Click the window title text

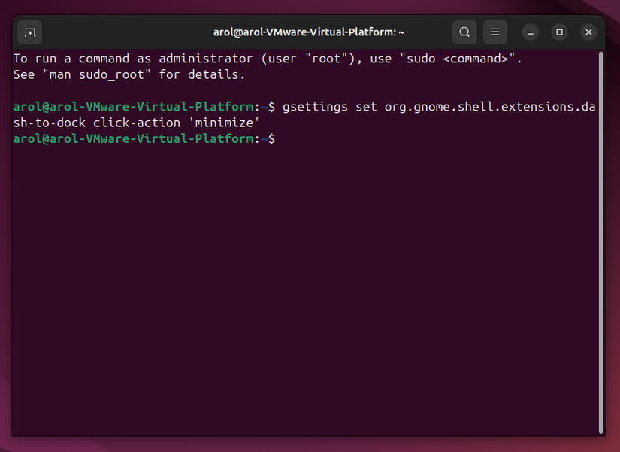(x=309, y=32)
